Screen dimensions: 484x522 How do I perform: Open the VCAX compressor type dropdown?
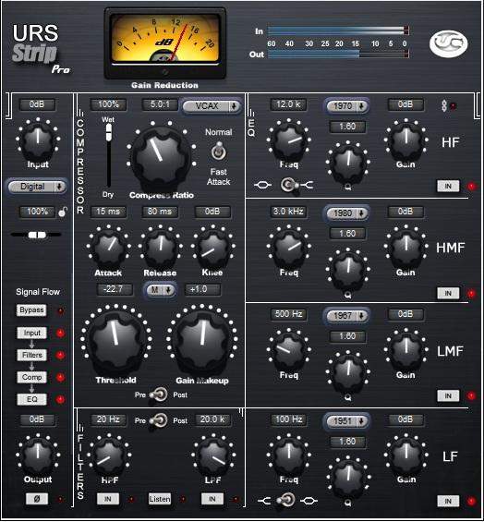tap(212, 106)
